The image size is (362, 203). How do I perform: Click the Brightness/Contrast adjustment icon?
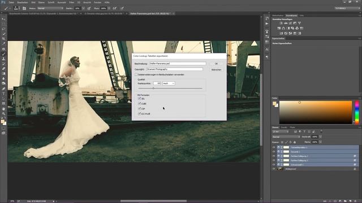tap(281, 23)
